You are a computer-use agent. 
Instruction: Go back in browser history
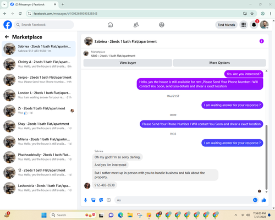pos(5,14)
